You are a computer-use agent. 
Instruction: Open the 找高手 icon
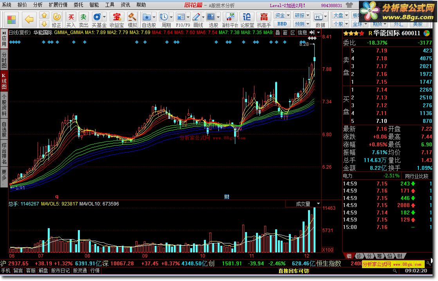click(x=264, y=17)
